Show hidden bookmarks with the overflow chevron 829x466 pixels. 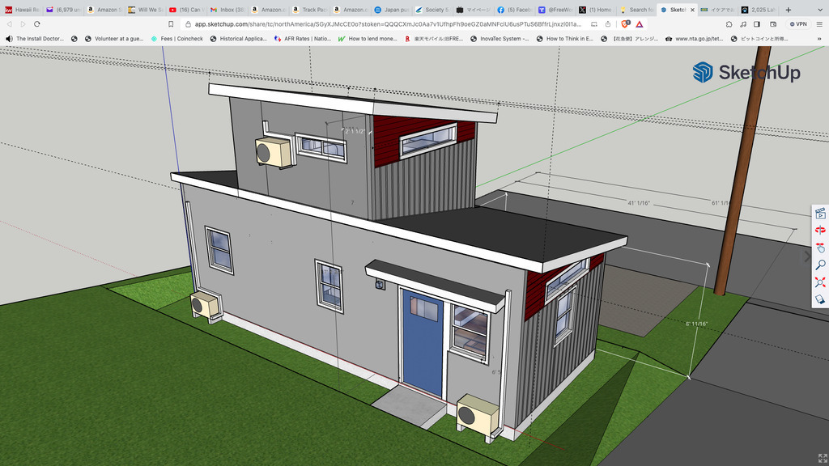pyautogui.click(x=818, y=38)
